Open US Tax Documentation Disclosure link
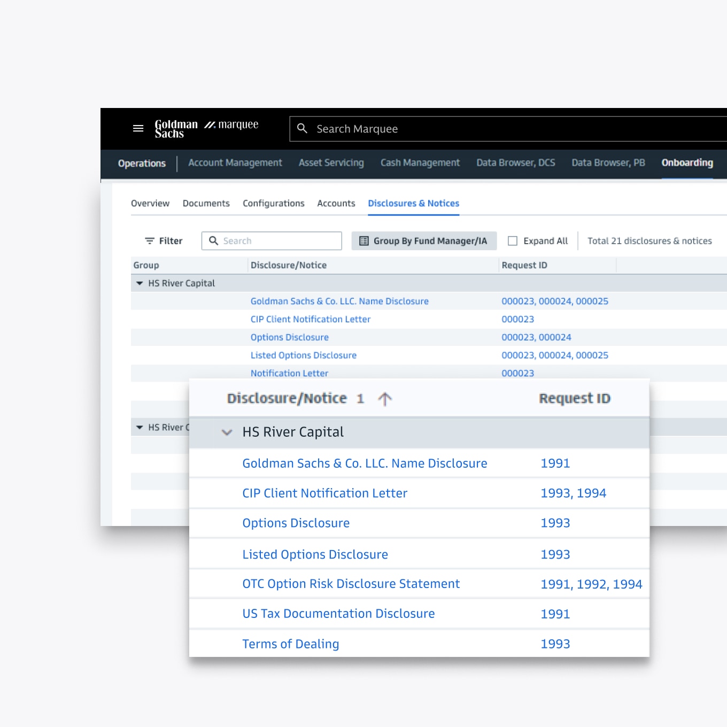727x727 pixels. click(338, 614)
